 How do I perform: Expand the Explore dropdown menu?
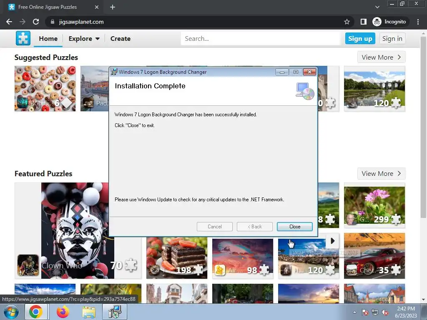pyautogui.click(x=84, y=39)
